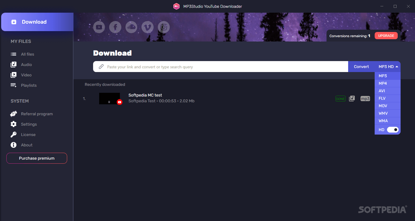Select MP4 from the format list
The height and width of the screenshot is (221, 415).
388,83
